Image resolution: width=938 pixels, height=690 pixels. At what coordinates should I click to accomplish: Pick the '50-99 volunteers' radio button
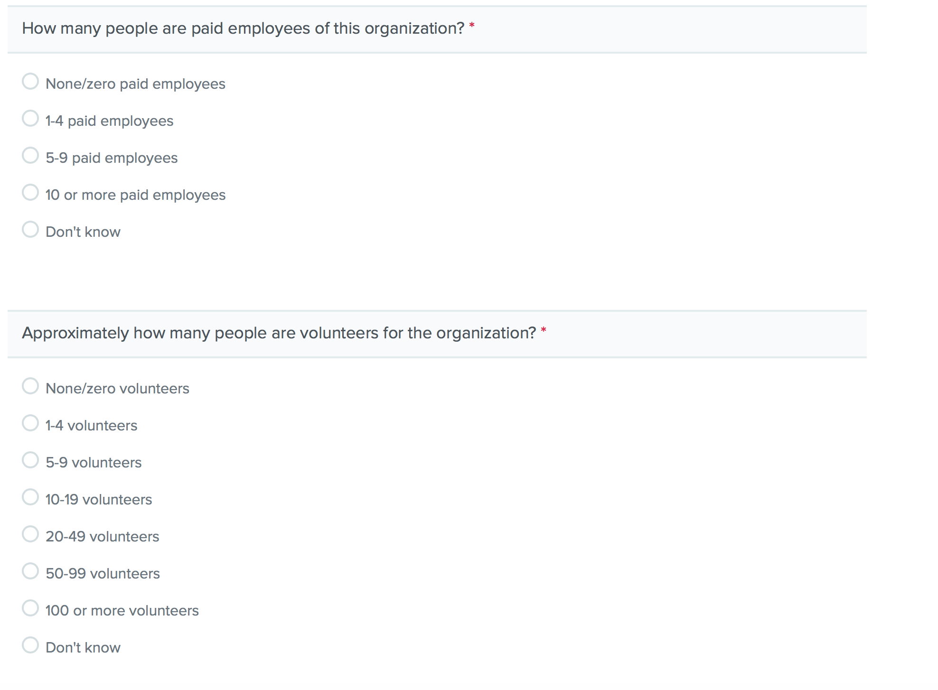30,571
